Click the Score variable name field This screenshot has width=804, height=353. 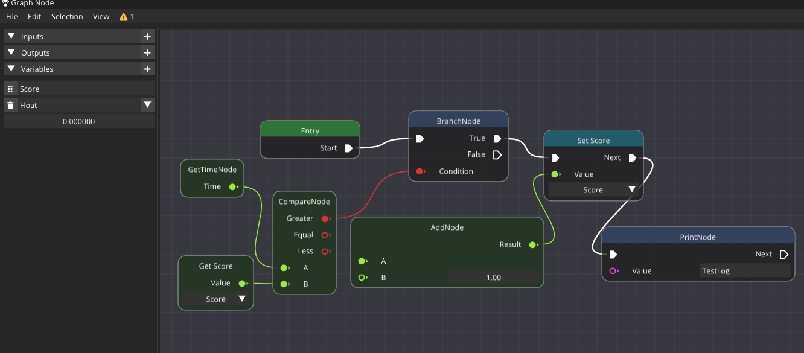[85, 89]
